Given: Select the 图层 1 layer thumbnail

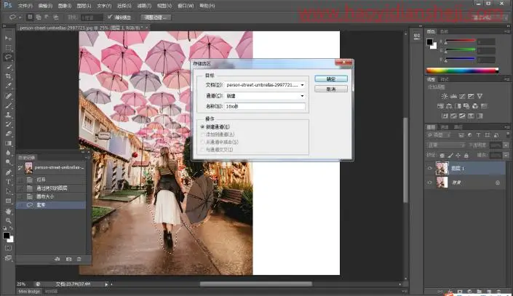Looking at the screenshot, I should point(442,168).
